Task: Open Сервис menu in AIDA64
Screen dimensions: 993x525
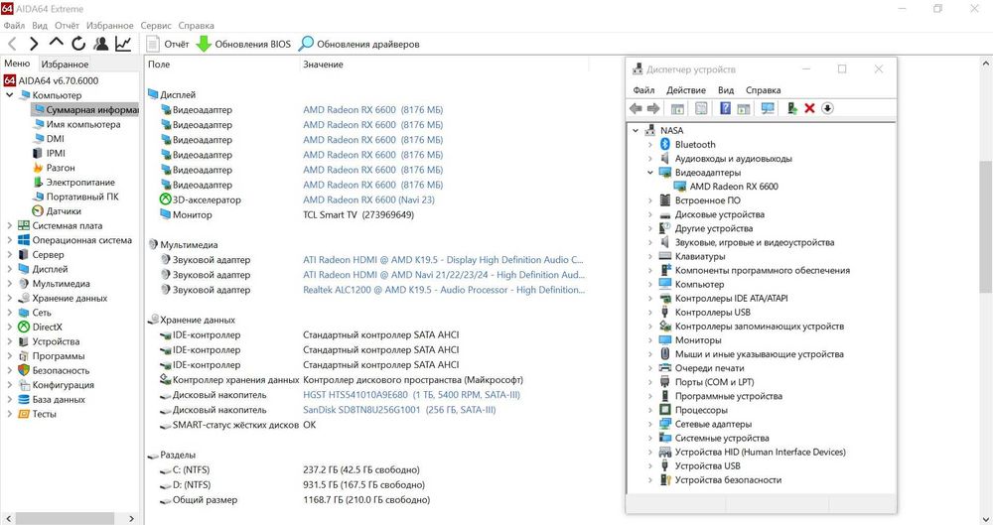Action: point(156,26)
